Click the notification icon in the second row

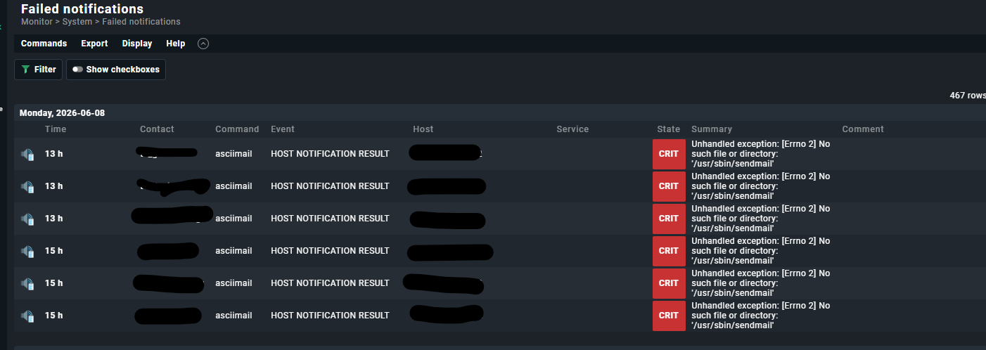point(27,186)
